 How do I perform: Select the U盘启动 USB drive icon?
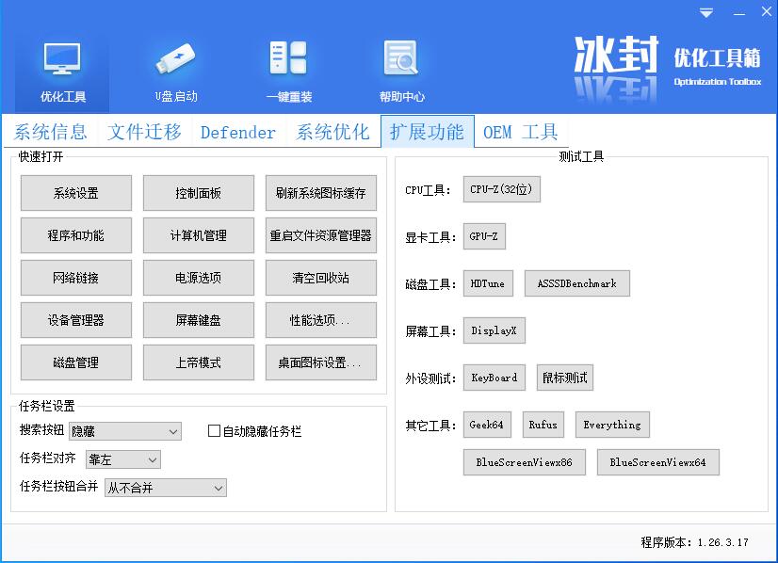176,61
